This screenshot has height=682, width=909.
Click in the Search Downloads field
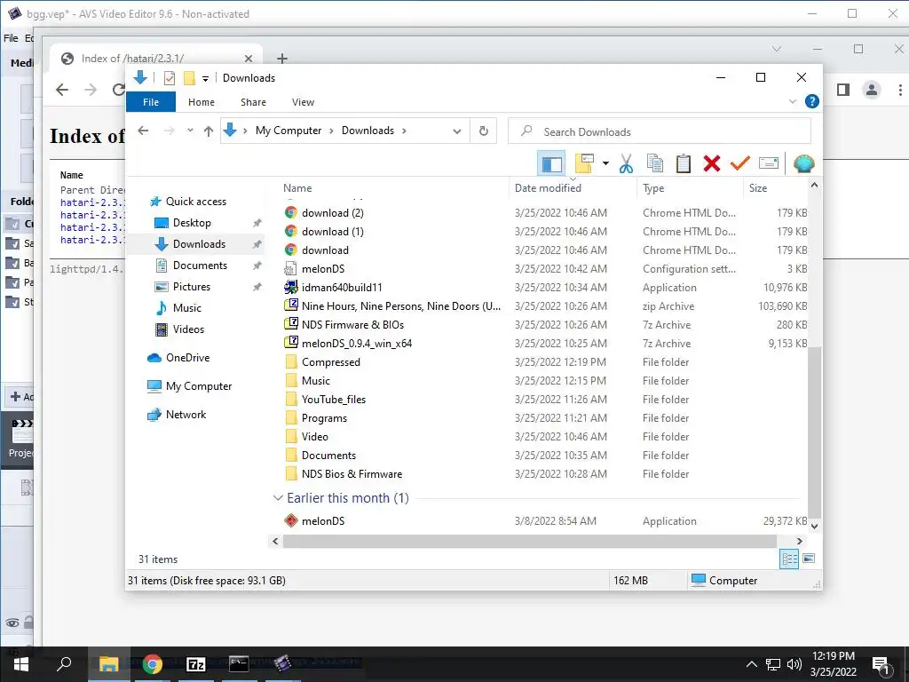pyautogui.click(x=660, y=131)
